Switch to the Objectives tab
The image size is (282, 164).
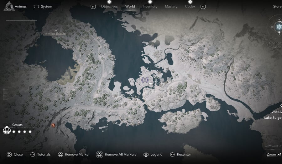(109, 7)
